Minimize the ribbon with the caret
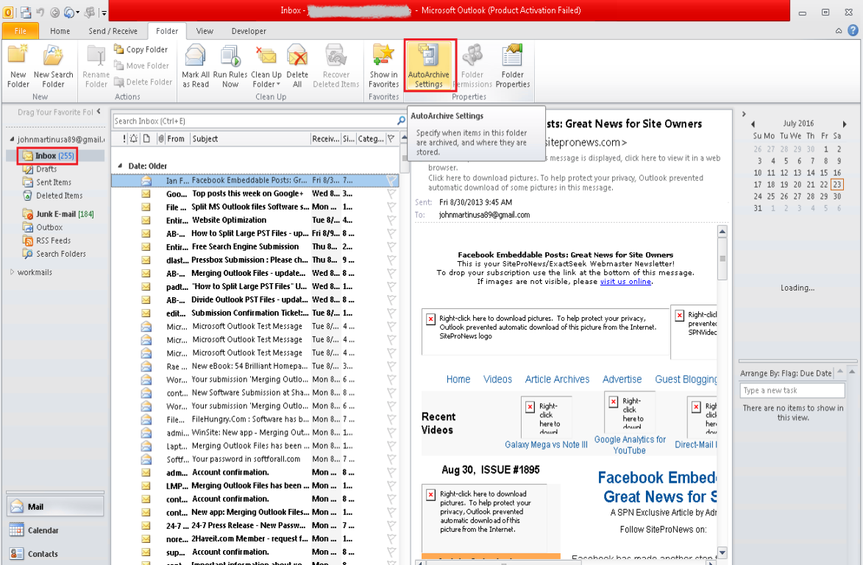863x565 pixels. pos(838,31)
